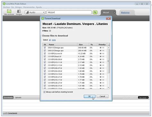Screen dimensions: 152x117
Task: Click Cancel in Torrent Download dialog
Action: (102, 96)
